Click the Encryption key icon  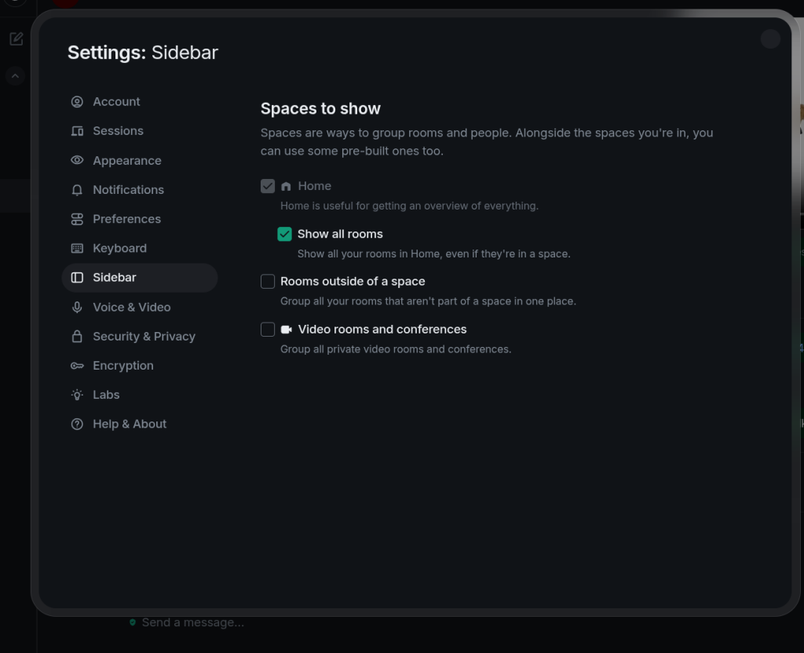(x=77, y=366)
